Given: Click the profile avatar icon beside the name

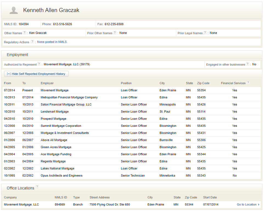Looking at the screenshot, I should [x=14, y=10].
